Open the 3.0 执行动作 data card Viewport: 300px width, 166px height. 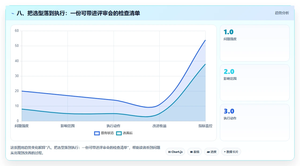coord(255,123)
